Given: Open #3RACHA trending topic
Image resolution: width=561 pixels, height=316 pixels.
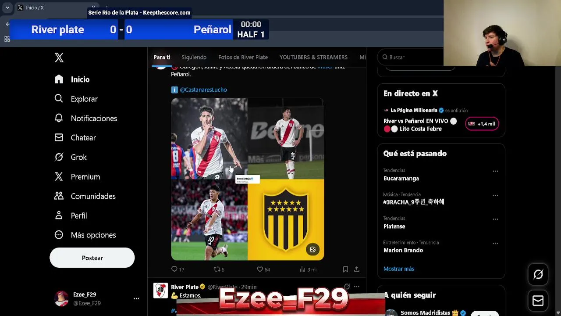Looking at the screenshot, I should pyautogui.click(x=414, y=202).
